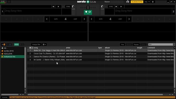
Task: Select the NUCLEYA crate
Action: (13, 54)
